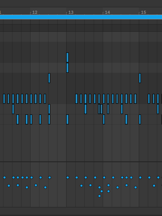
Task: Select the second-highest note at bar 13
Action: (x=67, y=68)
